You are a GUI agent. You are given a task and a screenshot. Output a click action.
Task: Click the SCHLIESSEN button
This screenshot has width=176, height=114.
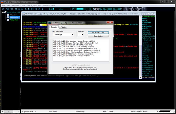point(98,32)
